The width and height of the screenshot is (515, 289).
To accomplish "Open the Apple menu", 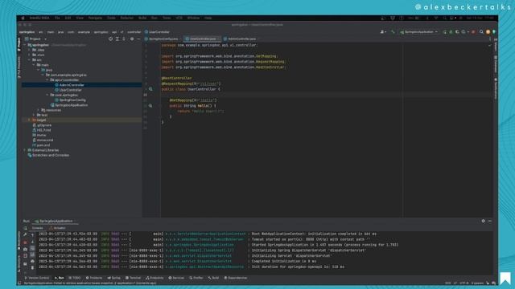I will (x=23, y=18).
